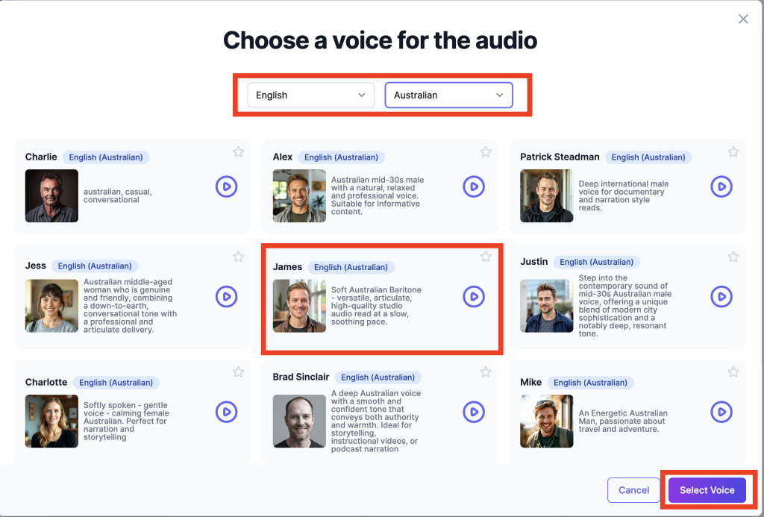The width and height of the screenshot is (764, 517).
Task: Listen to James voice sample
Action: pos(474,297)
